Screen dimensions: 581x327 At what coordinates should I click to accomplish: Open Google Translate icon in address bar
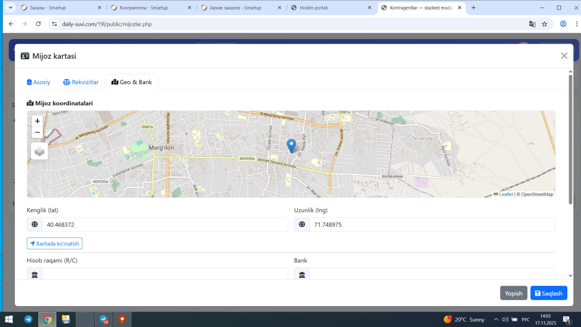[x=532, y=24]
